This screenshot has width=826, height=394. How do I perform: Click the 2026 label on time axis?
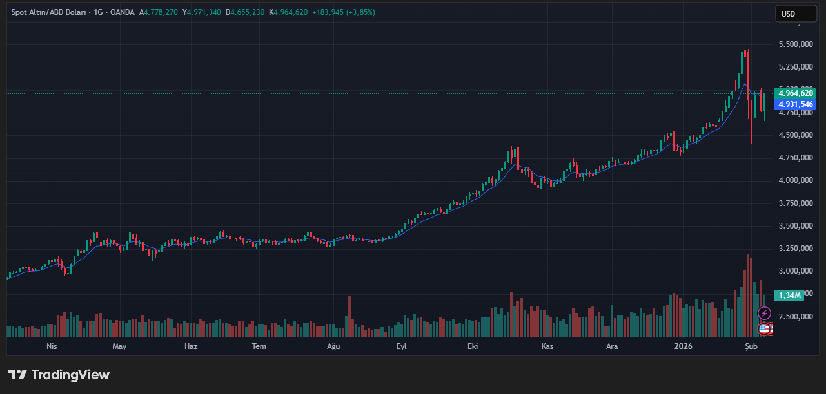click(683, 346)
